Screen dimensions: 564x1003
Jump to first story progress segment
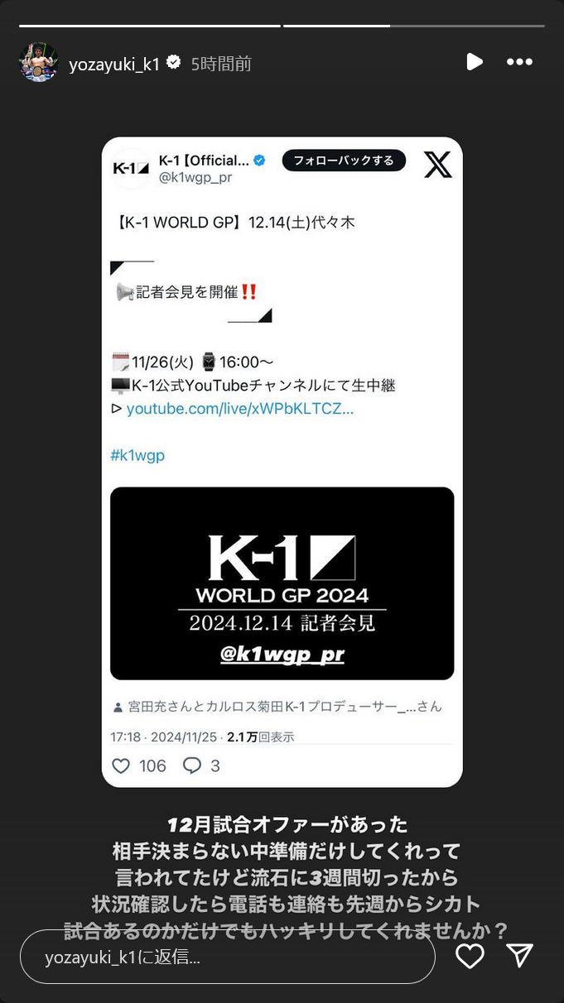[150, 26]
